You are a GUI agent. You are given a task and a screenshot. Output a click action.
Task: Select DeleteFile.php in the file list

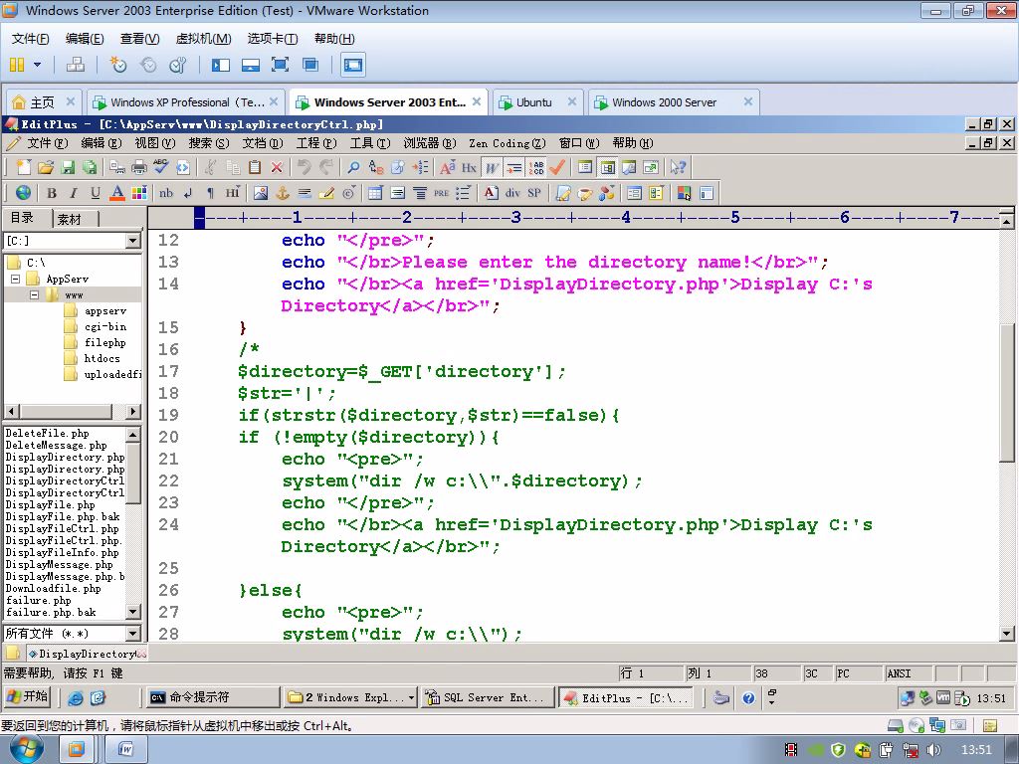(48, 434)
